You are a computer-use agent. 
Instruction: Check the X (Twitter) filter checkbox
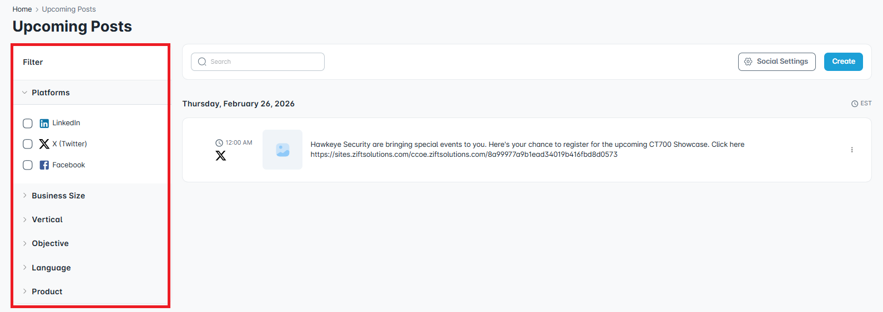point(28,144)
